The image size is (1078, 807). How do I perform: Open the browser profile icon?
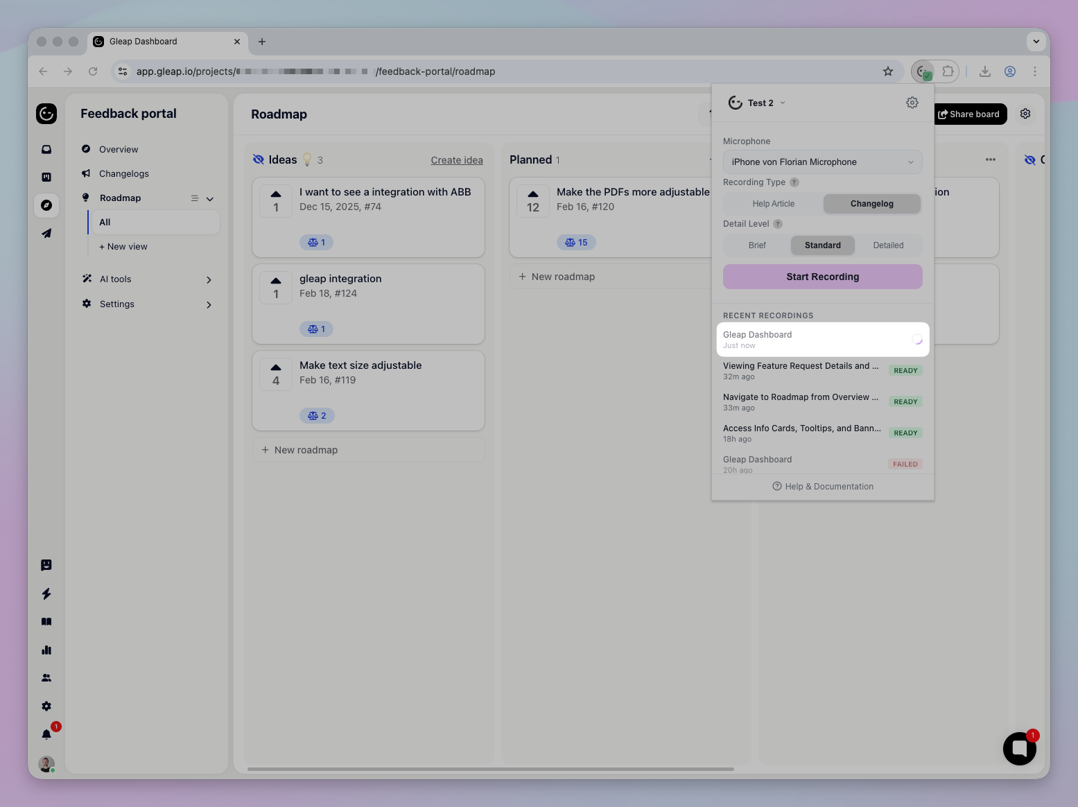1010,71
